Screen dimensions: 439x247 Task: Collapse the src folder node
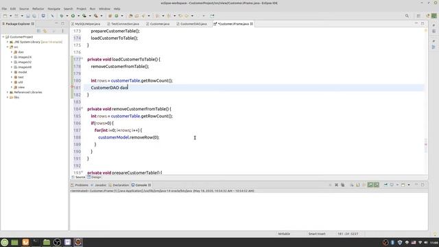(x=8, y=47)
